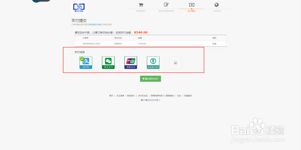Click the globe order-complete step icon
301x150 pixels.
coord(216,5)
